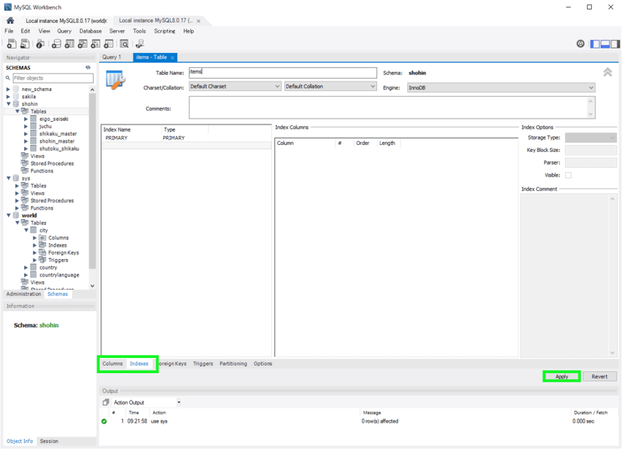
Task: Toggle the right sidebar panel visibility
Action: pyautogui.click(x=615, y=44)
